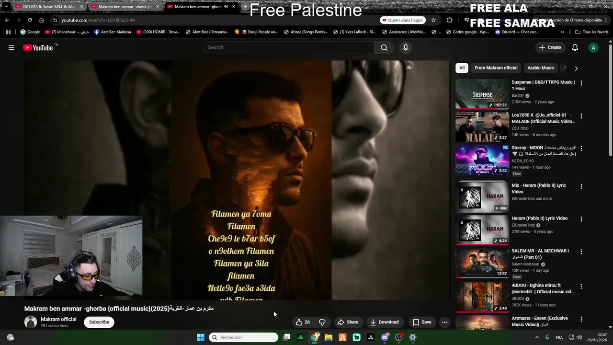Mute the playing tab's audio icon

click(226, 7)
